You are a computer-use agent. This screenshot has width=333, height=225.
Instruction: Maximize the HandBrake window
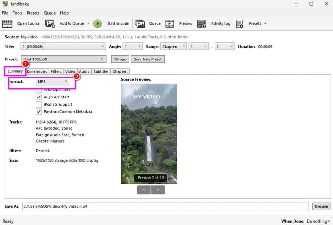coord(311,4)
